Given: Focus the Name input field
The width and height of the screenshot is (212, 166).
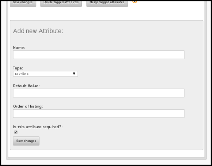Looking at the screenshot, I should (99, 55).
